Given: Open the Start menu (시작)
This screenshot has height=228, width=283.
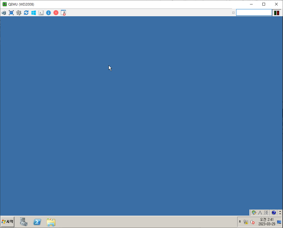Looking at the screenshot, I should click(8, 222).
